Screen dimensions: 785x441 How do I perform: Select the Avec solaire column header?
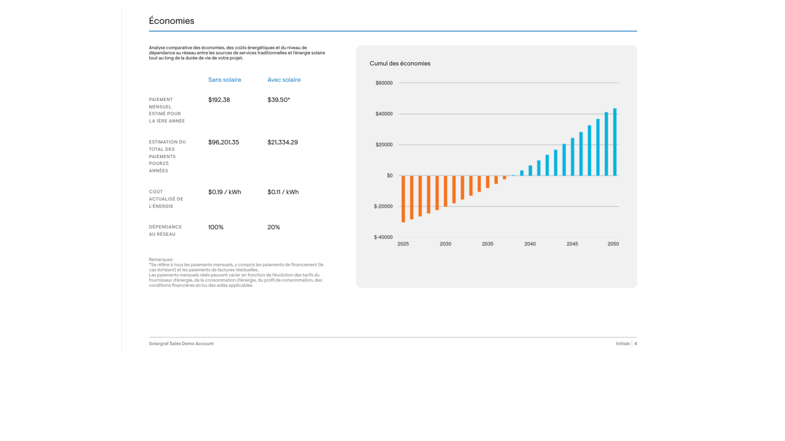pos(283,80)
